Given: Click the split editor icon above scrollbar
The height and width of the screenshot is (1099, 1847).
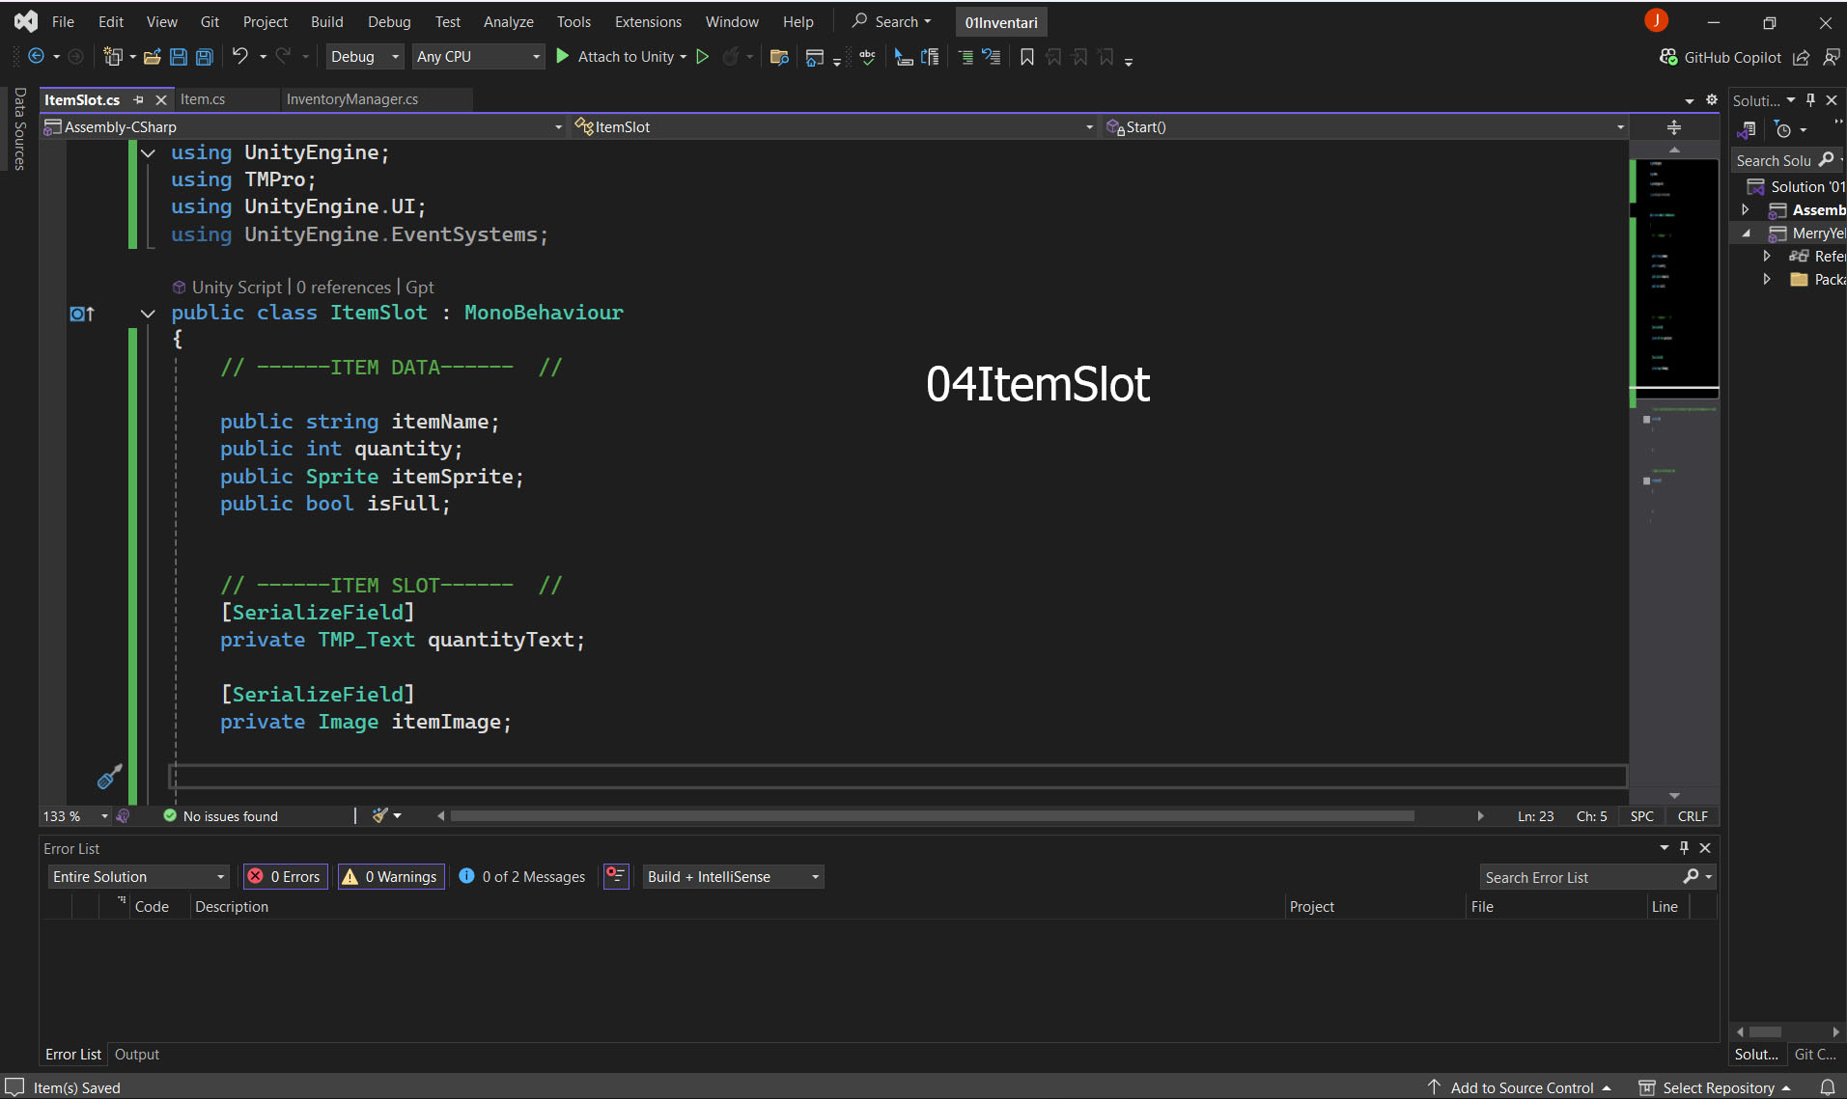Looking at the screenshot, I should [x=1673, y=127].
